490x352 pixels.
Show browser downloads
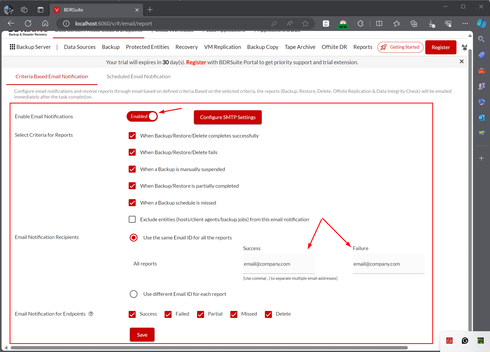431,24
